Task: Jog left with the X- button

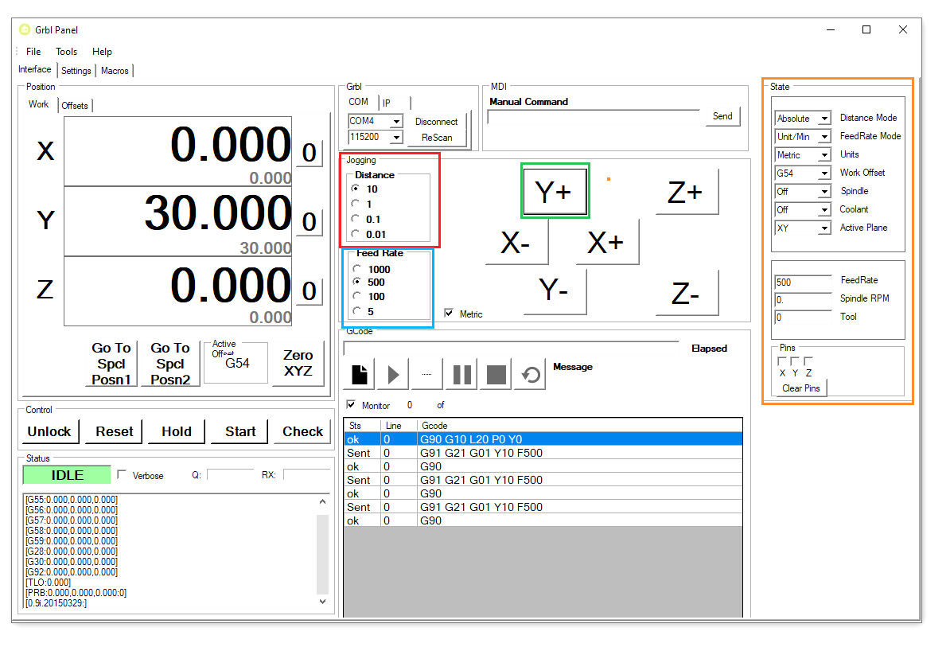Action: [516, 242]
